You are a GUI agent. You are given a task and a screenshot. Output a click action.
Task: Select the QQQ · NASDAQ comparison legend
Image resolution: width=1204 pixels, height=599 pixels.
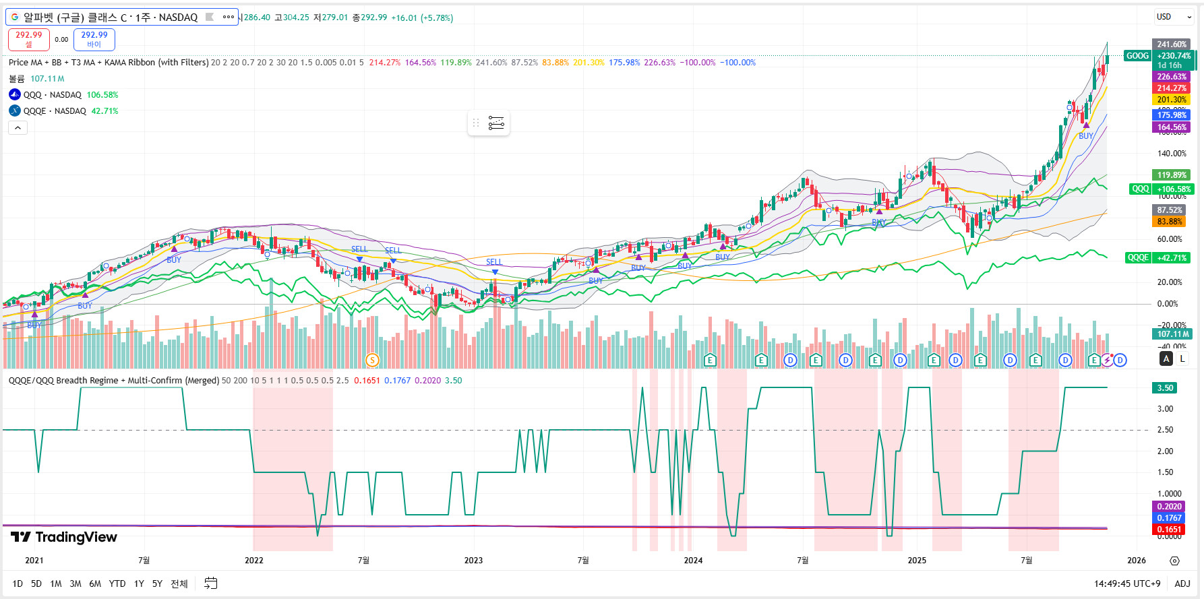tap(53, 95)
